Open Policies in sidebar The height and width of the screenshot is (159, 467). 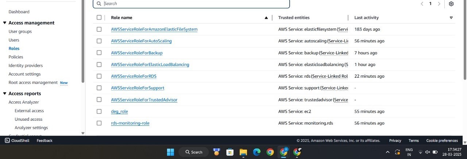(16, 57)
